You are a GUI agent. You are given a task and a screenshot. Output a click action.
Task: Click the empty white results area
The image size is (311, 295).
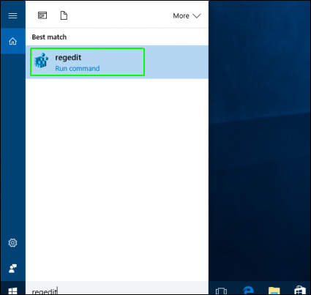click(x=117, y=179)
